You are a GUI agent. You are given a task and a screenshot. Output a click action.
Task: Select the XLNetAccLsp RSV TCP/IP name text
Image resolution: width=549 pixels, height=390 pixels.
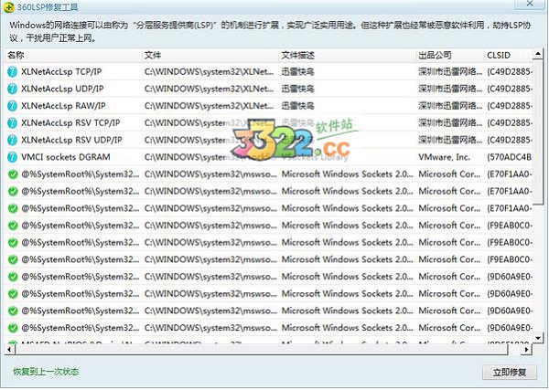(x=70, y=123)
